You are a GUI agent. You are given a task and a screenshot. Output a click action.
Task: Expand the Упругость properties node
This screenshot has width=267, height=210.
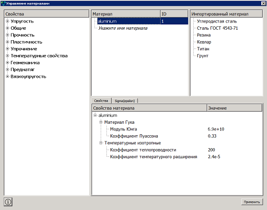point(7,21)
